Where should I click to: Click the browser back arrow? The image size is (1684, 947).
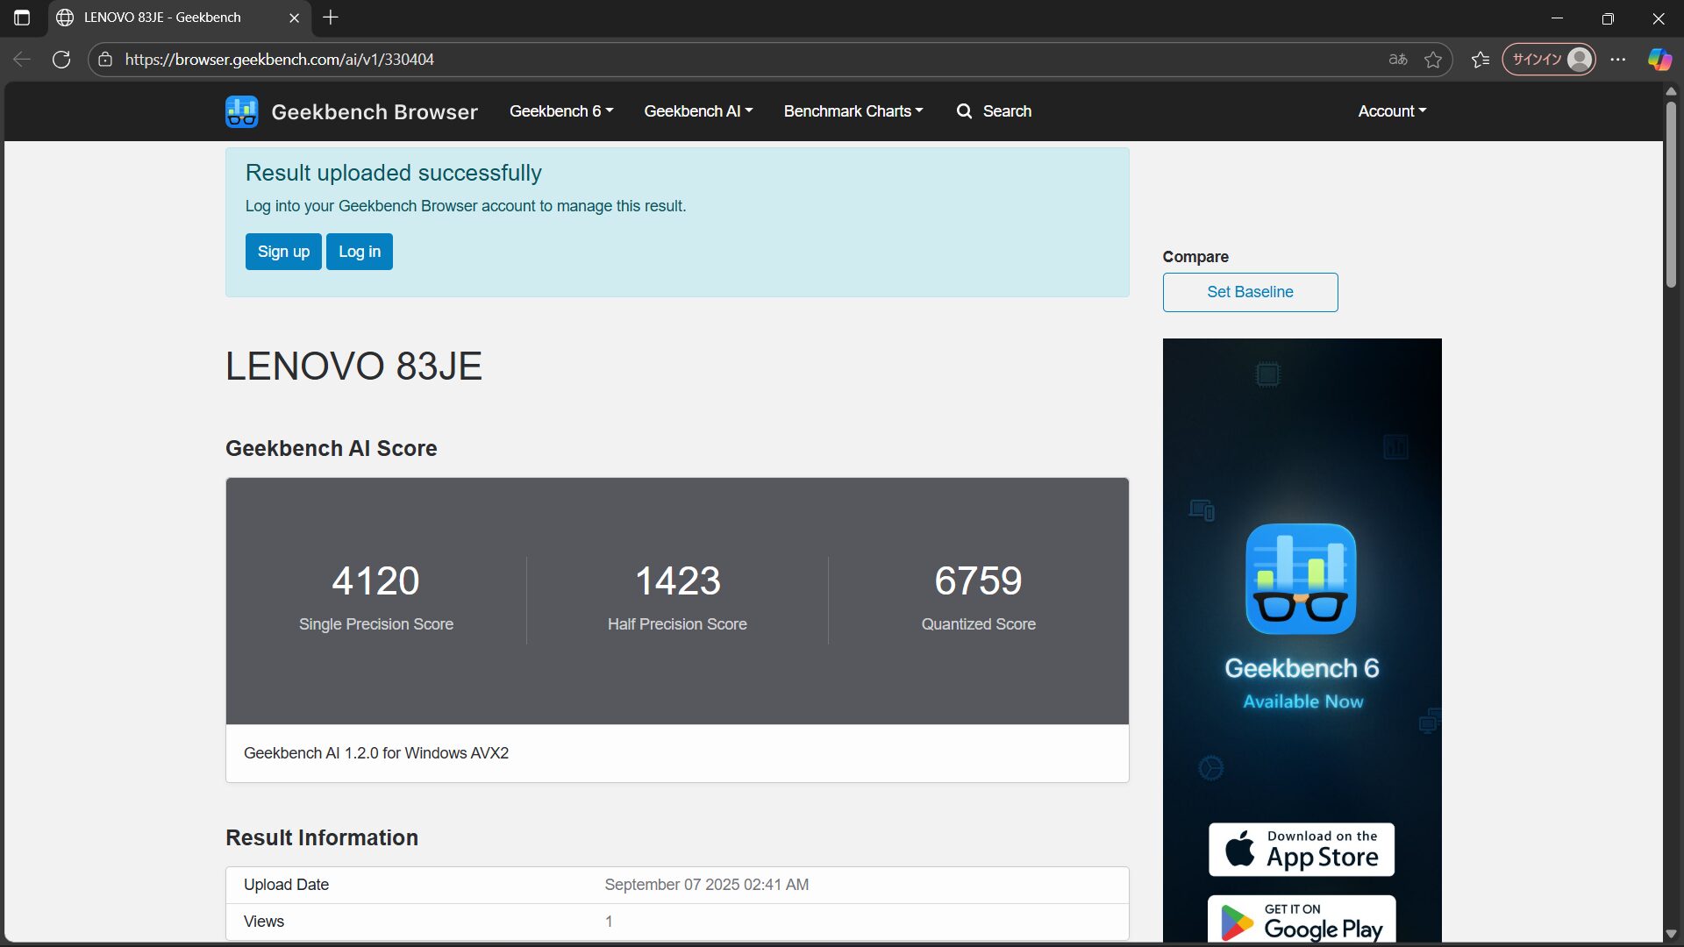click(x=22, y=60)
